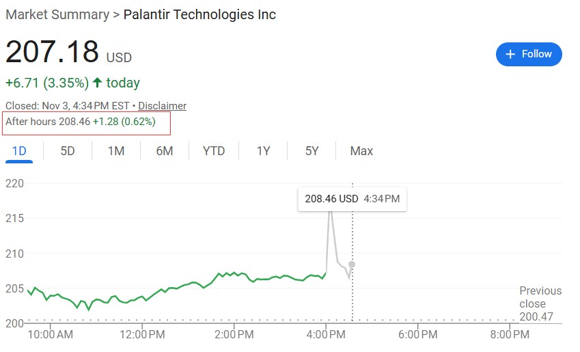Click the green up arrow beside today
Viewport: 580px width, 352px height.
(98, 83)
